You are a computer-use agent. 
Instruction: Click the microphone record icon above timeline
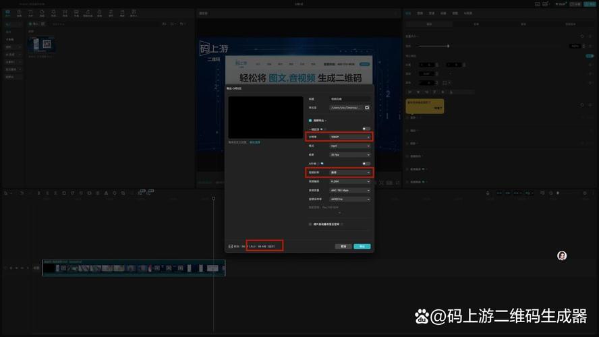(x=488, y=193)
